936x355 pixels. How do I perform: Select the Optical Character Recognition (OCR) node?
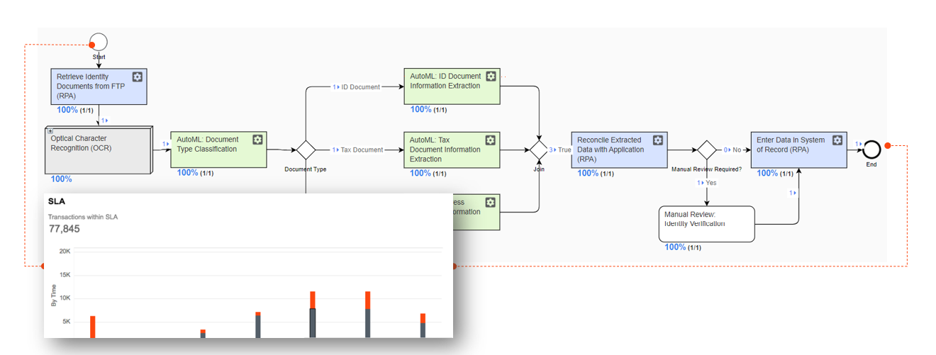pyautogui.click(x=99, y=150)
